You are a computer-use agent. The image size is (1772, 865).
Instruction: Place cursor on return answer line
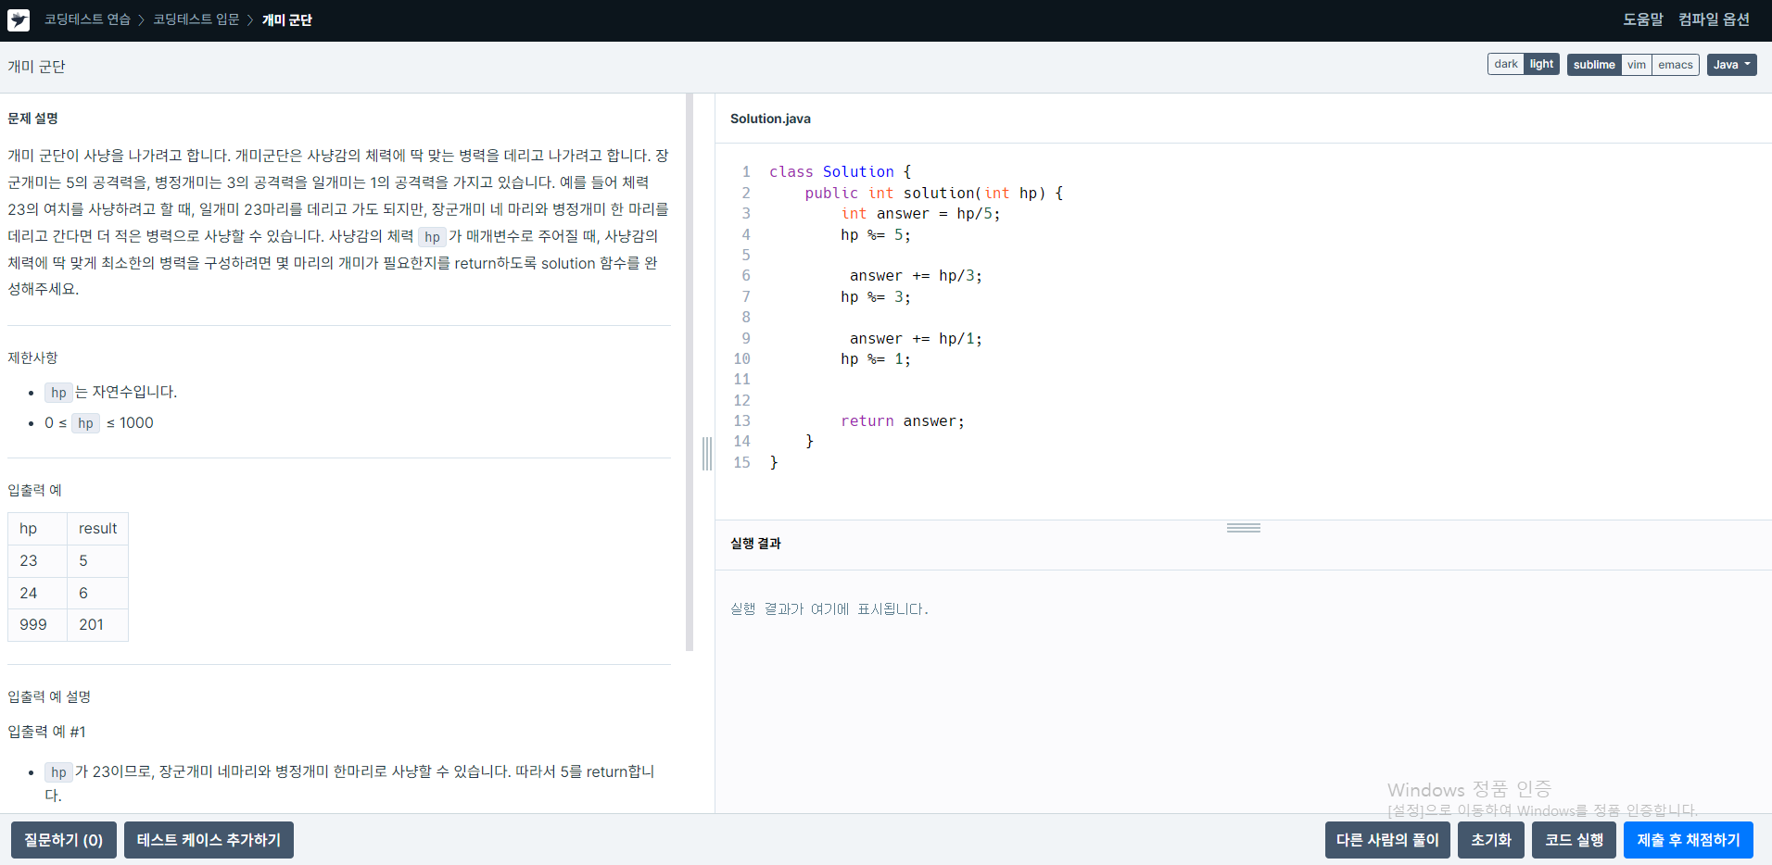902,420
